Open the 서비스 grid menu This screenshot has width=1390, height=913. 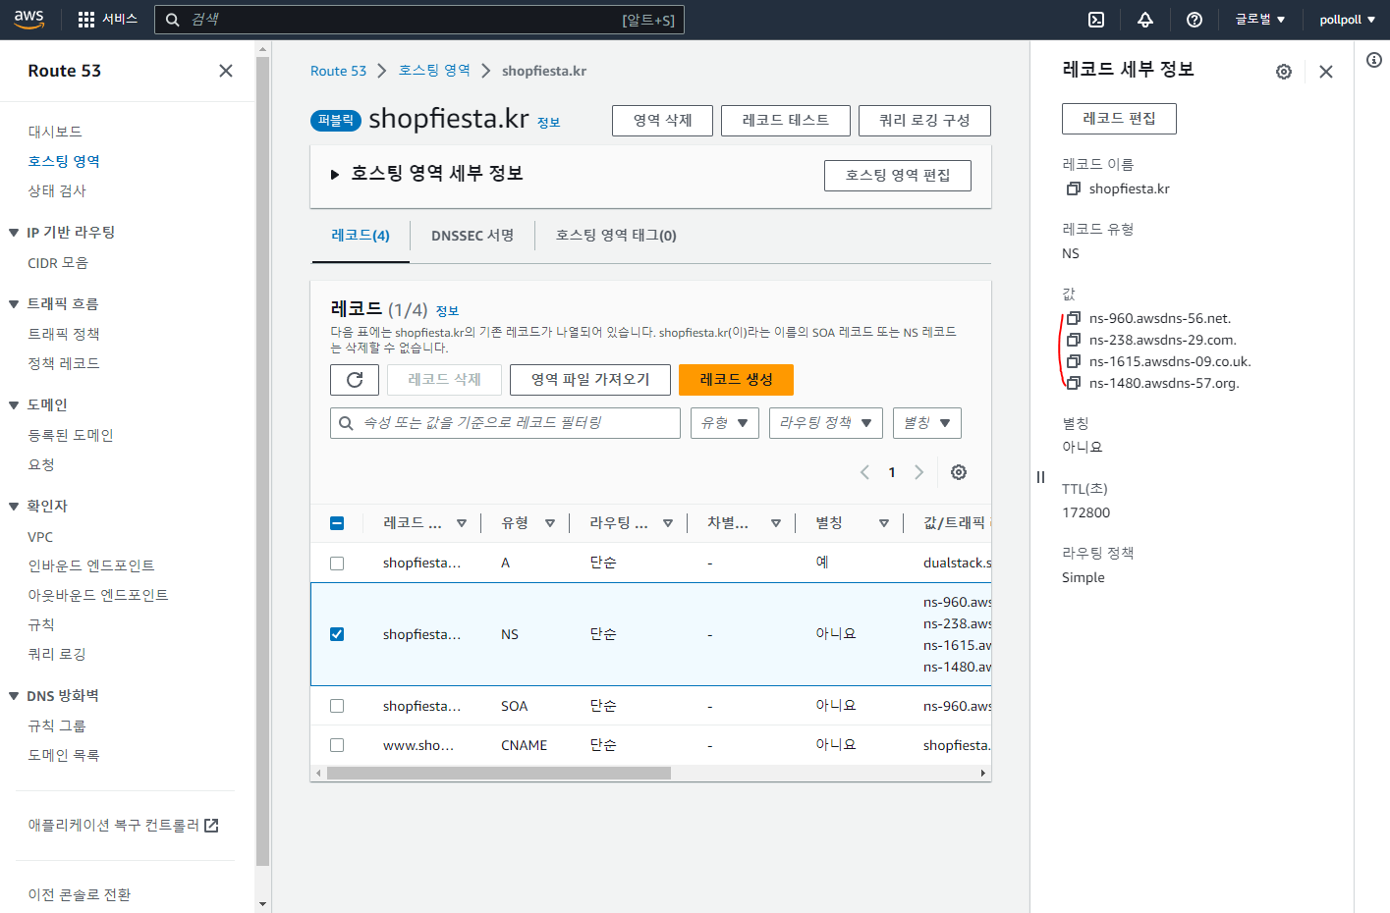click(107, 19)
